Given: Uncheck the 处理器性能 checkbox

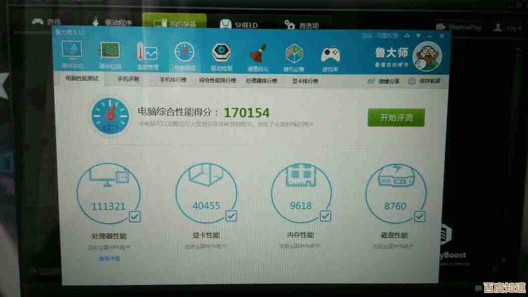Looking at the screenshot, I should pos(135,216).
